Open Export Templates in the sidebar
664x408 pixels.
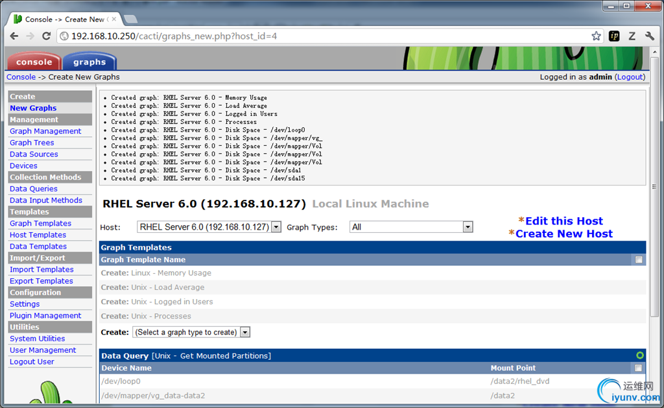click(41, 281)
